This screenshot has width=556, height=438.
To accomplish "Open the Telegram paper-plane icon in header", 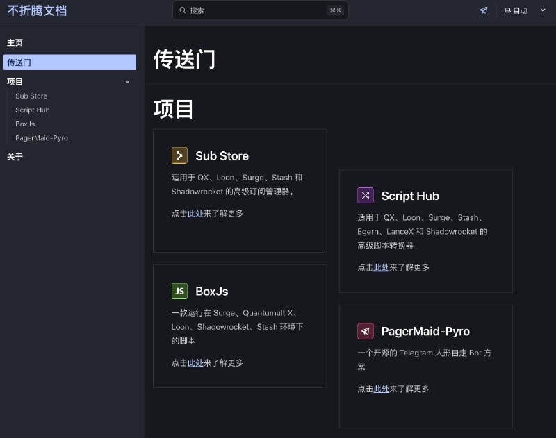I will [484, 10].
